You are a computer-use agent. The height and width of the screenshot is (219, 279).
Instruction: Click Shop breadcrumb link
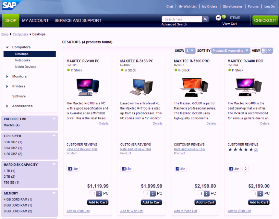5,34
